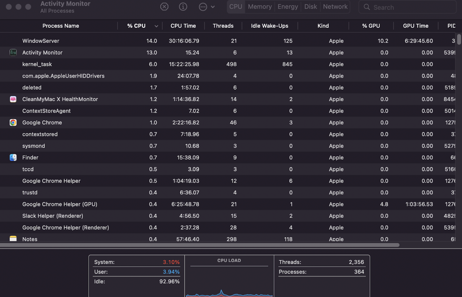Expand the more-actions dropdown chevron
This screenshot has height=297, width=462.
pyautogui.click(x=213, y=7)
